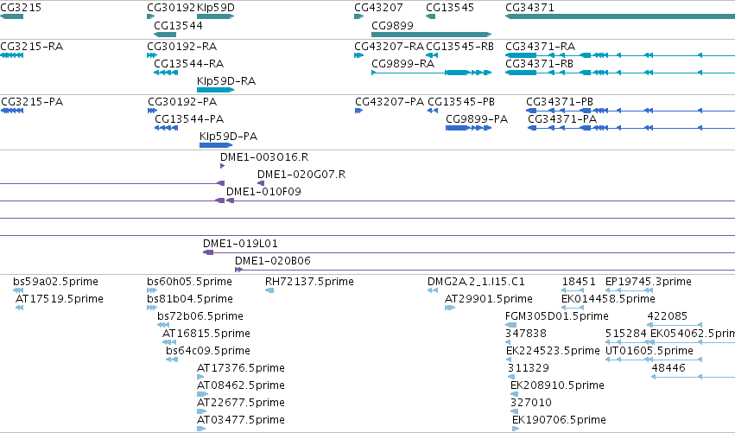
Task: Click EST bs59a02.5prime
Action: coord(55,282)
